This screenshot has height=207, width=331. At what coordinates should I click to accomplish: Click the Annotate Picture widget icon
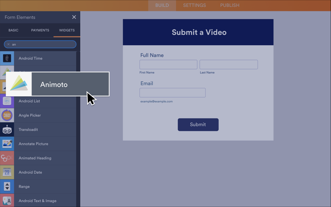[x=7, y=144]
